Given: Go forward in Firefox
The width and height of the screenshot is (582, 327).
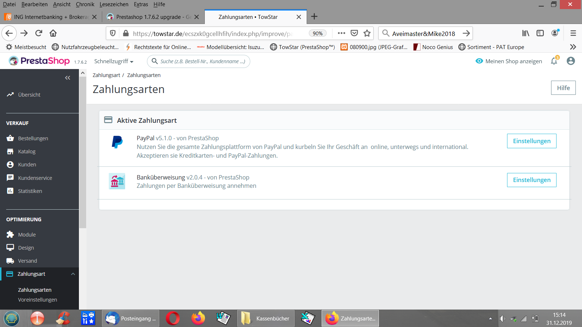Looking at the screenshot, I should pos(24,33).
